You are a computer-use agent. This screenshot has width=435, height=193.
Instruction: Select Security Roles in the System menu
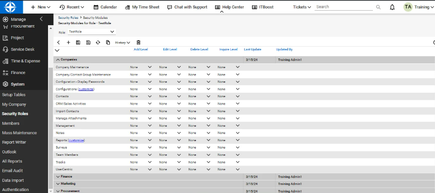coord(15,114)
